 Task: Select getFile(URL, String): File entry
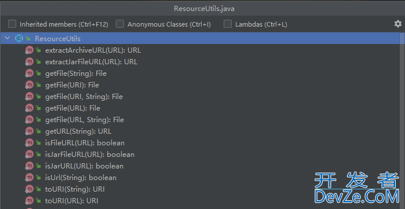tap(85, 120)
